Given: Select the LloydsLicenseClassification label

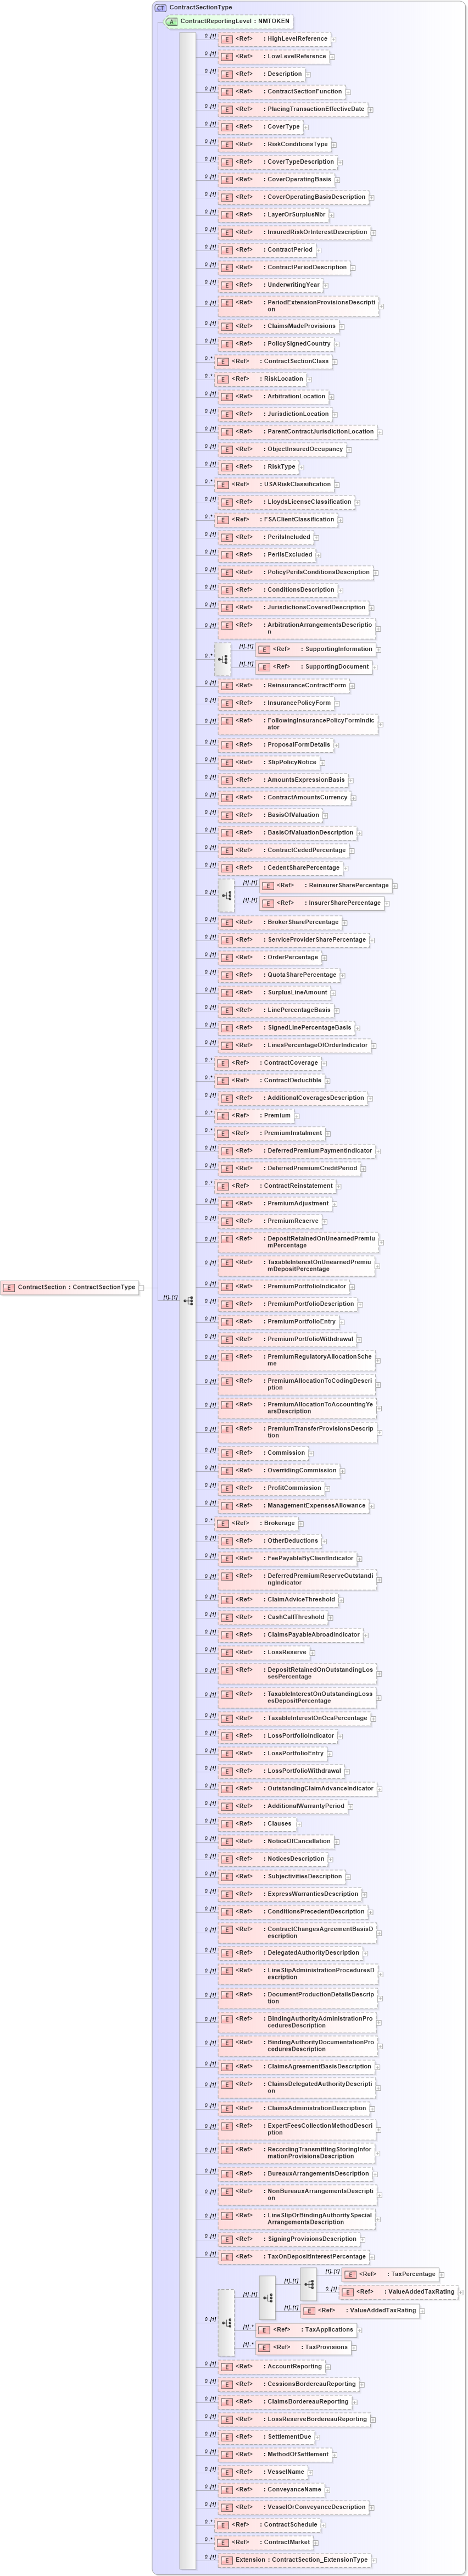Looking at the screenshot, I should point(309,502).
